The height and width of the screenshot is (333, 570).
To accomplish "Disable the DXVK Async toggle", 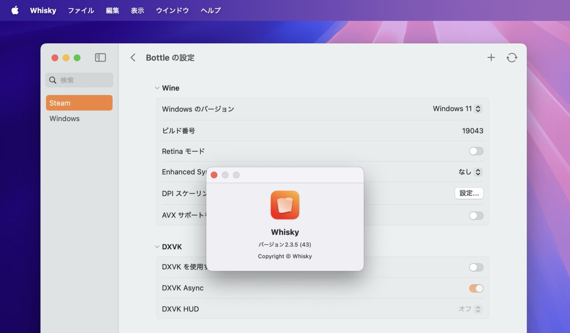I will click(476, 288).
